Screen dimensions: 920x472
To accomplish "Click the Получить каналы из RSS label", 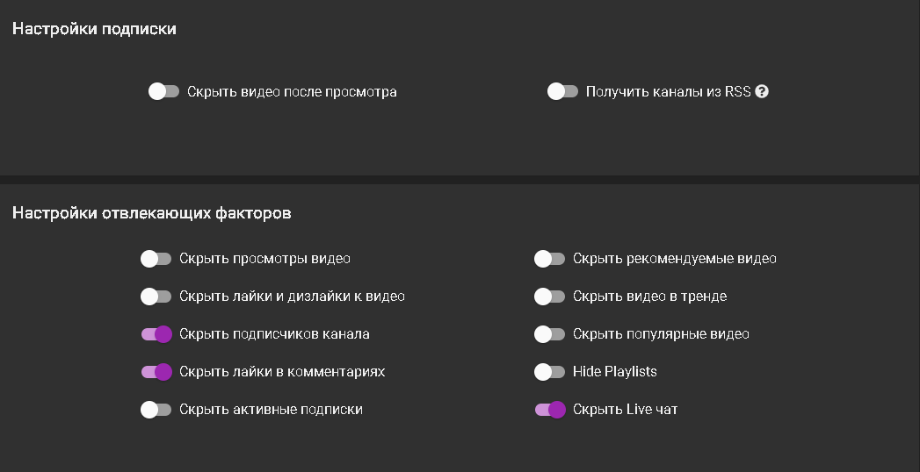I will coord(668,91).
